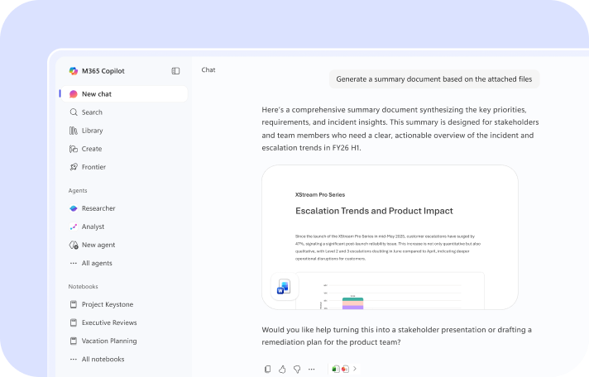Click the Word document icon on the preview
The width and height of the screenshot is (589, 377).
[285, 287]
